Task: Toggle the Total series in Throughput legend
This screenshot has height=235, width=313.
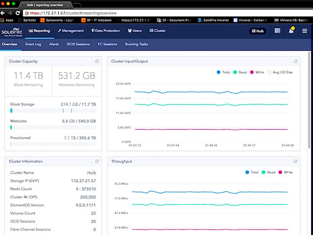Action: click(252, 172)
